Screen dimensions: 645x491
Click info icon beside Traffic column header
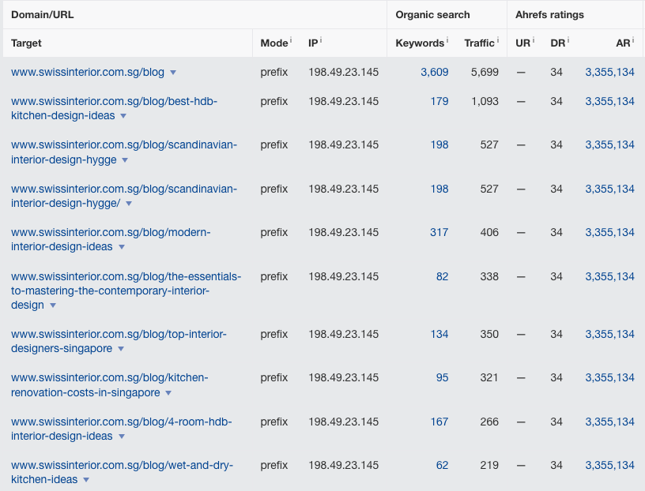(498, 40)
